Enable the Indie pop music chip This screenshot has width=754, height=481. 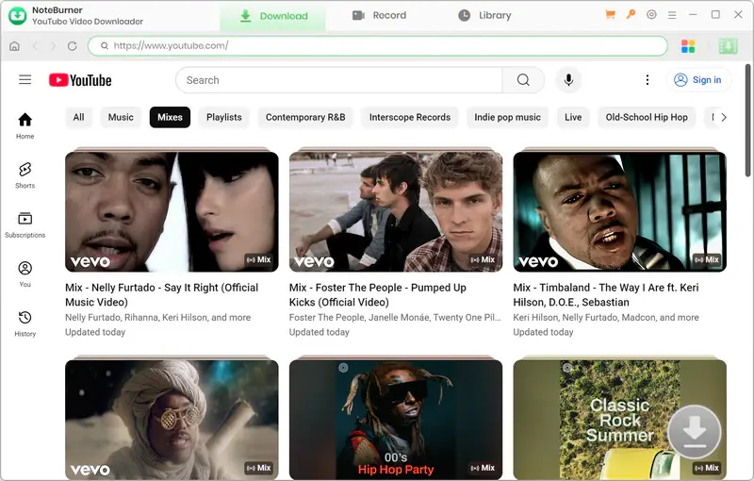507,117
